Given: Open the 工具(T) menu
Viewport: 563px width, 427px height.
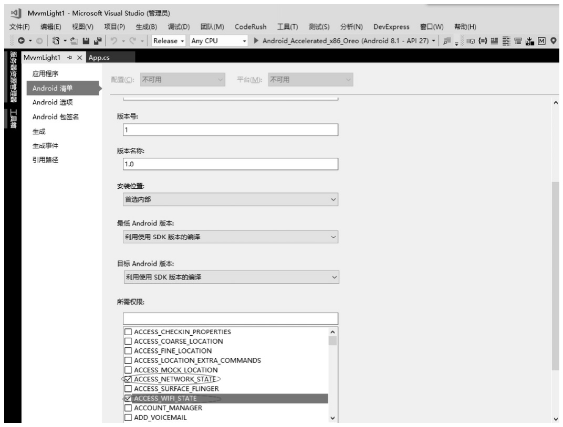Looking at the screenshot, I should coord(288,27).
